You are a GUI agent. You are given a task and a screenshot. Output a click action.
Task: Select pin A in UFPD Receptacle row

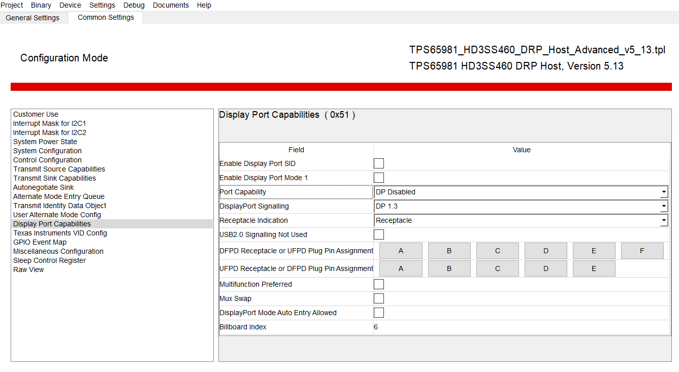coord(401,268)
